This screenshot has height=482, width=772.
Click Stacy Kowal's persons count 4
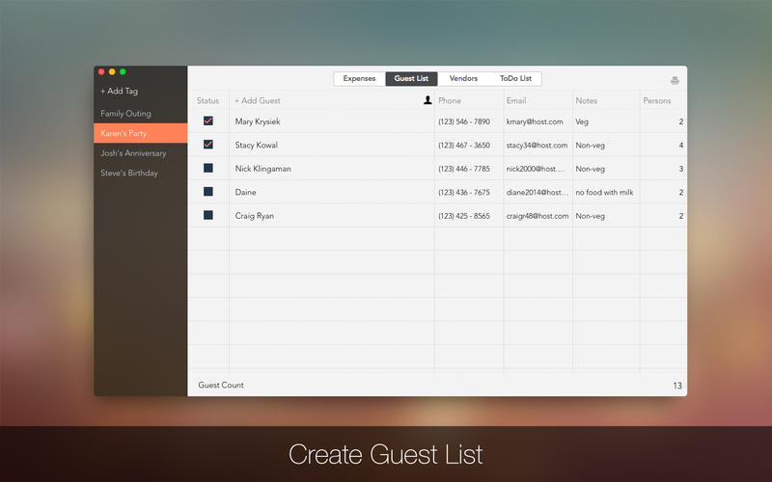(681, 146)
